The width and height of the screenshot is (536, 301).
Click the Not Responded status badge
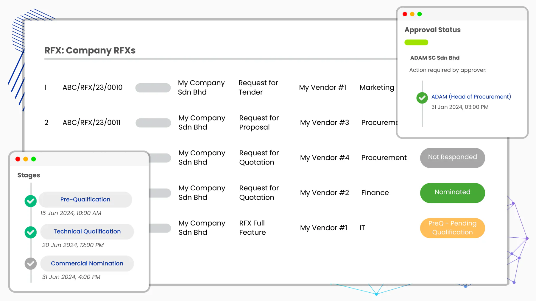(x=452, y=158)
